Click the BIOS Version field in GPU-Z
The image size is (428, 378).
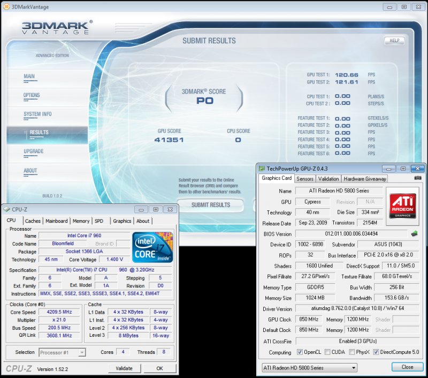[x=351, y=234]
